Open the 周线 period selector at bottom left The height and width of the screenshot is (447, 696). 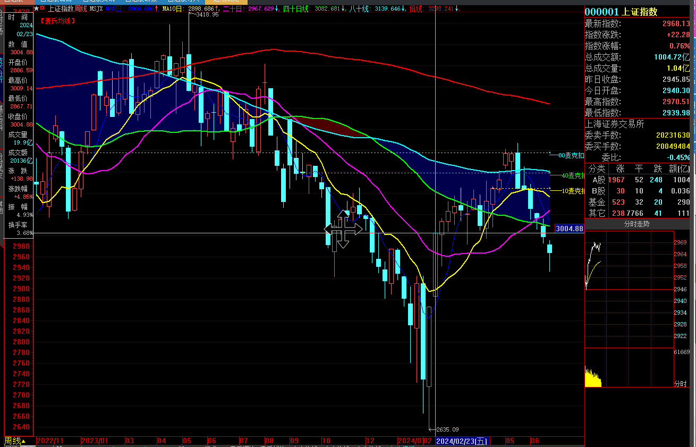coord(15,441)
